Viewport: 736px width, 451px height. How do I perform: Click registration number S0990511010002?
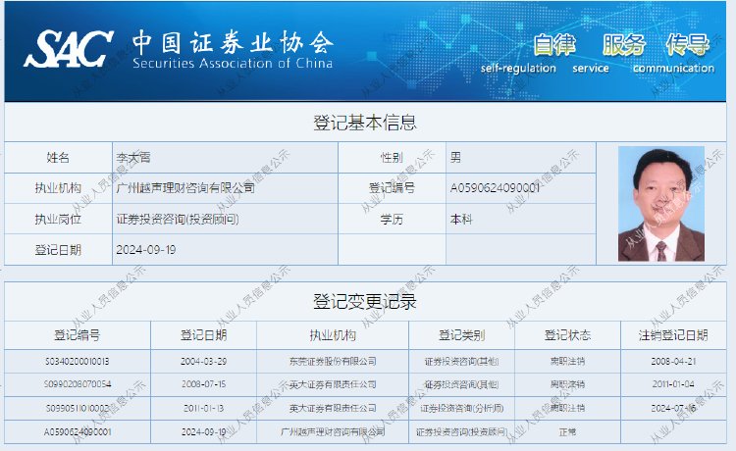click(x=78, y=408)
